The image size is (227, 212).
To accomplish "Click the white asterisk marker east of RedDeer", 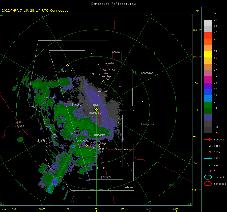I will (120, 86).
